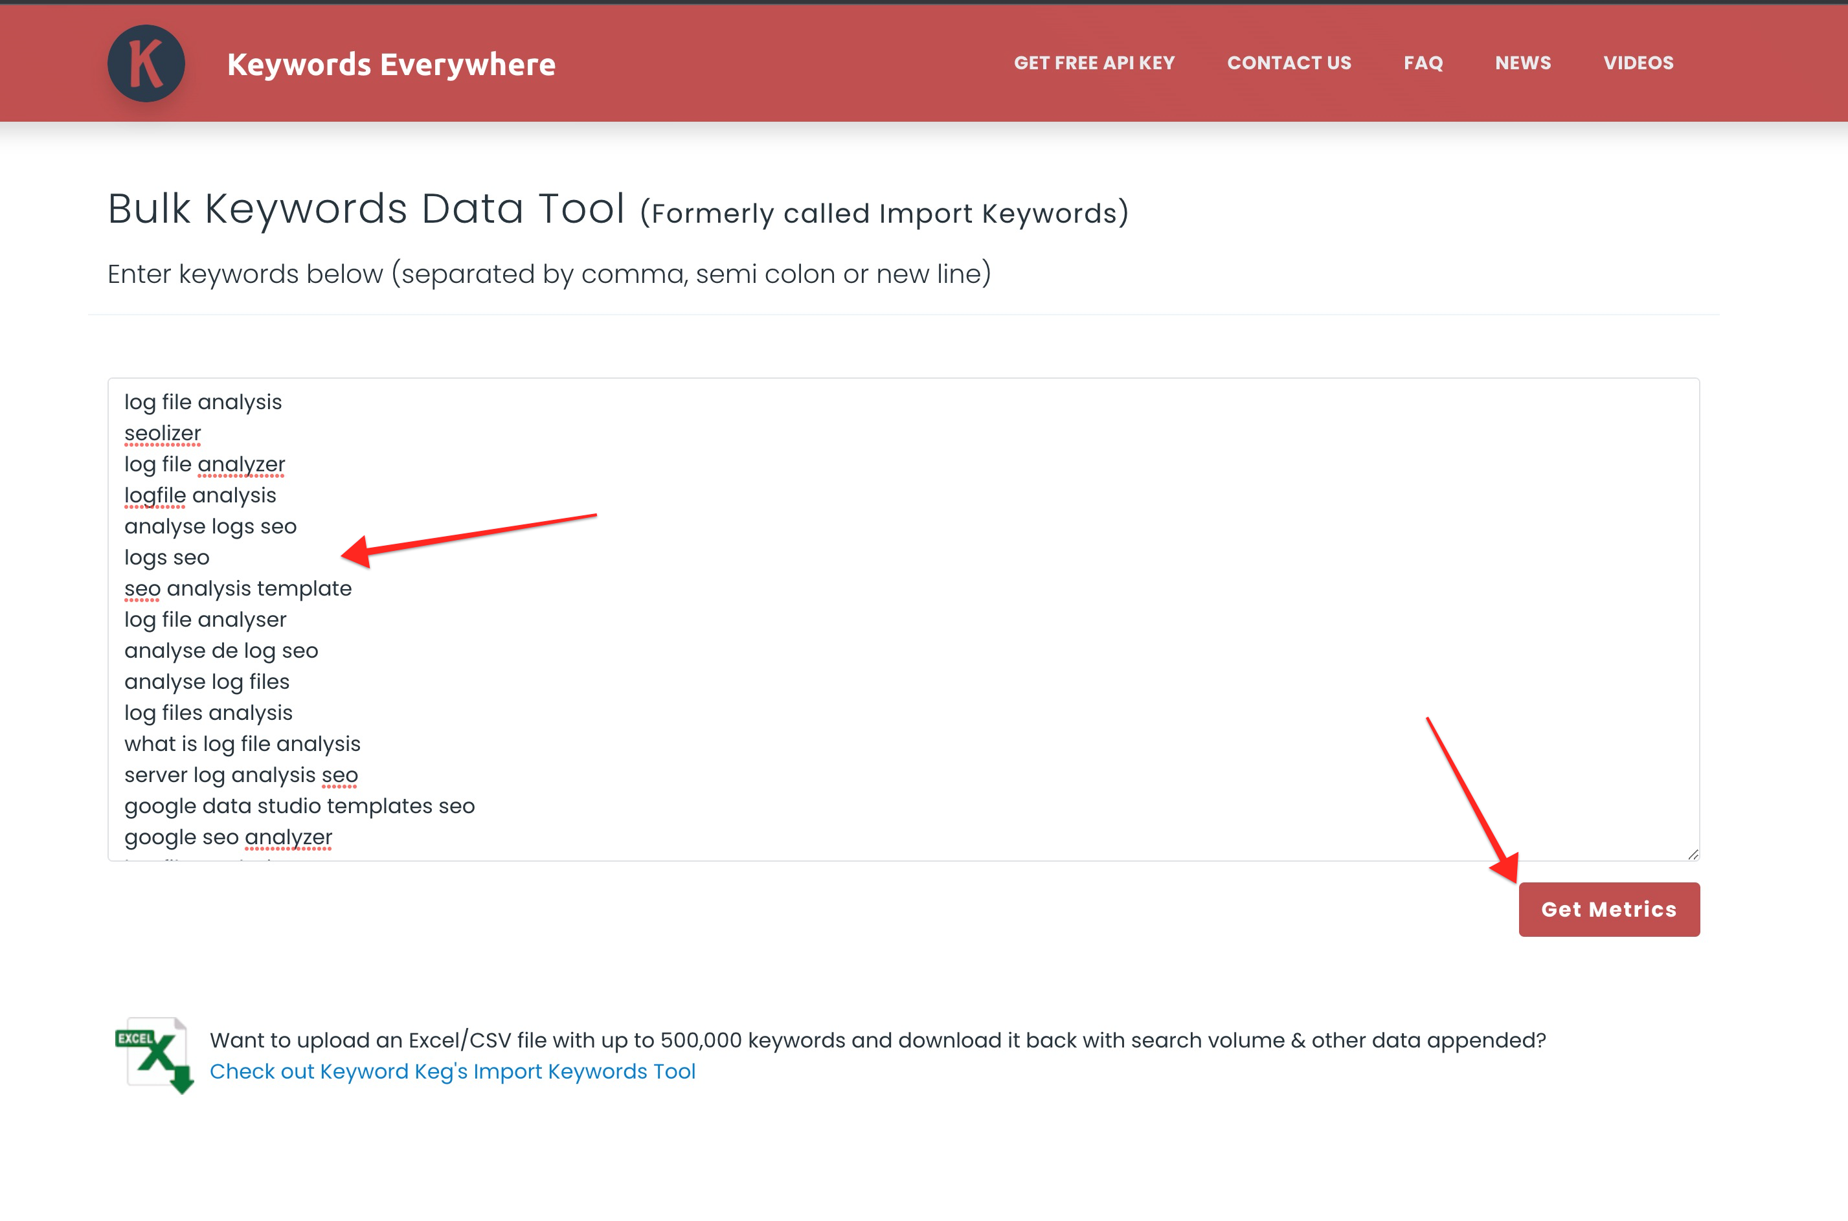Image resolution: width=1848 pixels, height=1221 pixels.
Task: Click the Keywords Everywhere site title
Action: [x=391, y=64]
